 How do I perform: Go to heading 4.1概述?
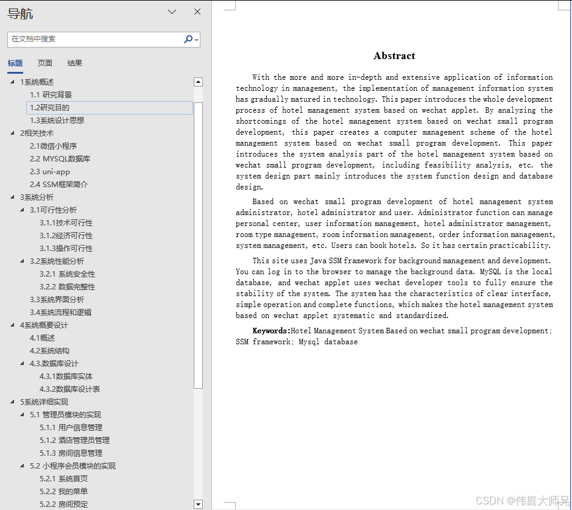(x=42, y=338)
